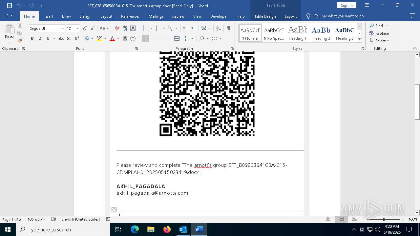420x236 pixels.
Task: Toggle Show/Hide paragraph marks
Action: [x=228, y=29]
